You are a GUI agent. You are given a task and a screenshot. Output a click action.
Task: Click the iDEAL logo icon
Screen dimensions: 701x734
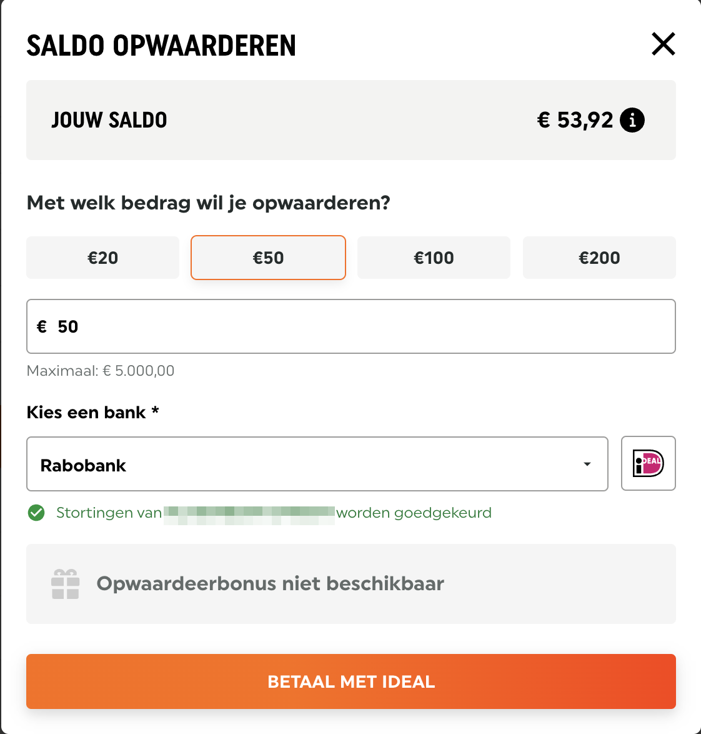click(648, 463)
